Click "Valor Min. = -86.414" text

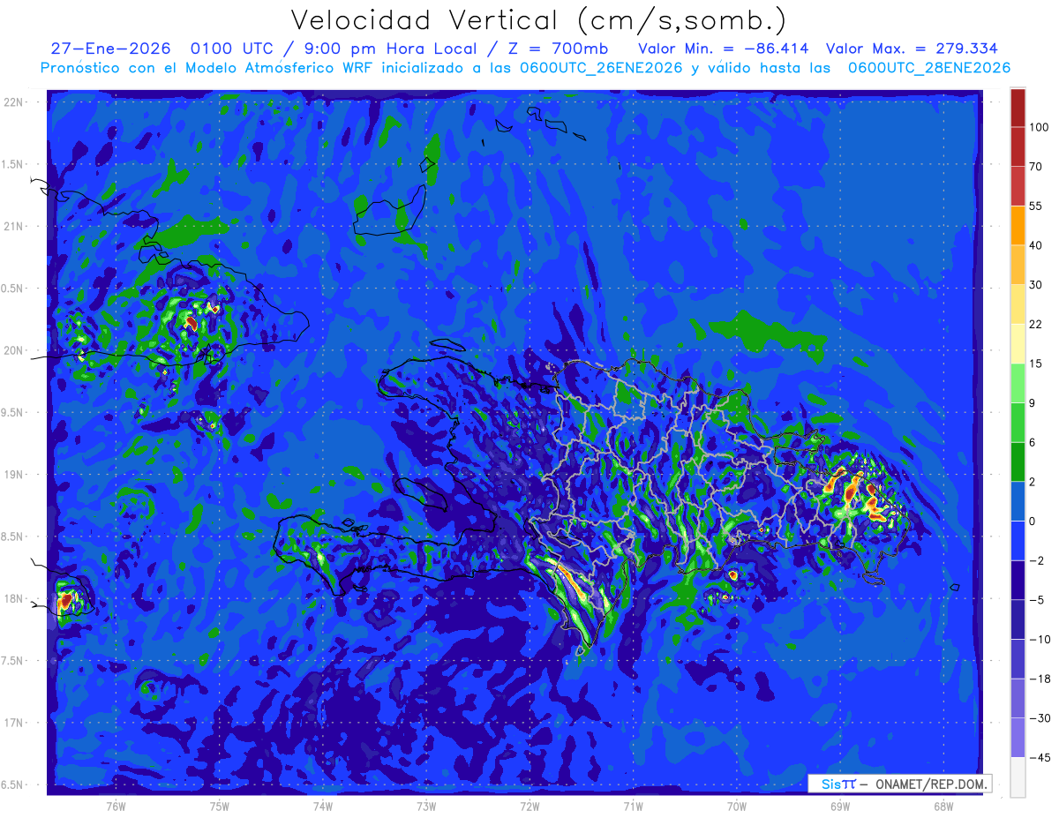click(x=723, y=49)
